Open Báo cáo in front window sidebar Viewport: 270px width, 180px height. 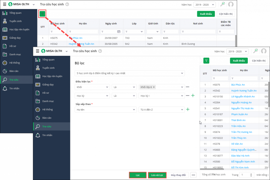pos(52,118)
